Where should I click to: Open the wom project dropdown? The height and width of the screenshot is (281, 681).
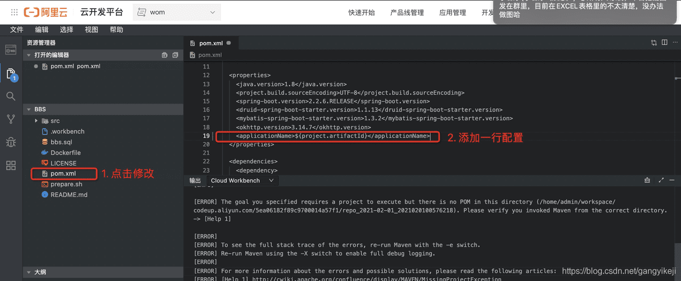[x=177, y=12]
